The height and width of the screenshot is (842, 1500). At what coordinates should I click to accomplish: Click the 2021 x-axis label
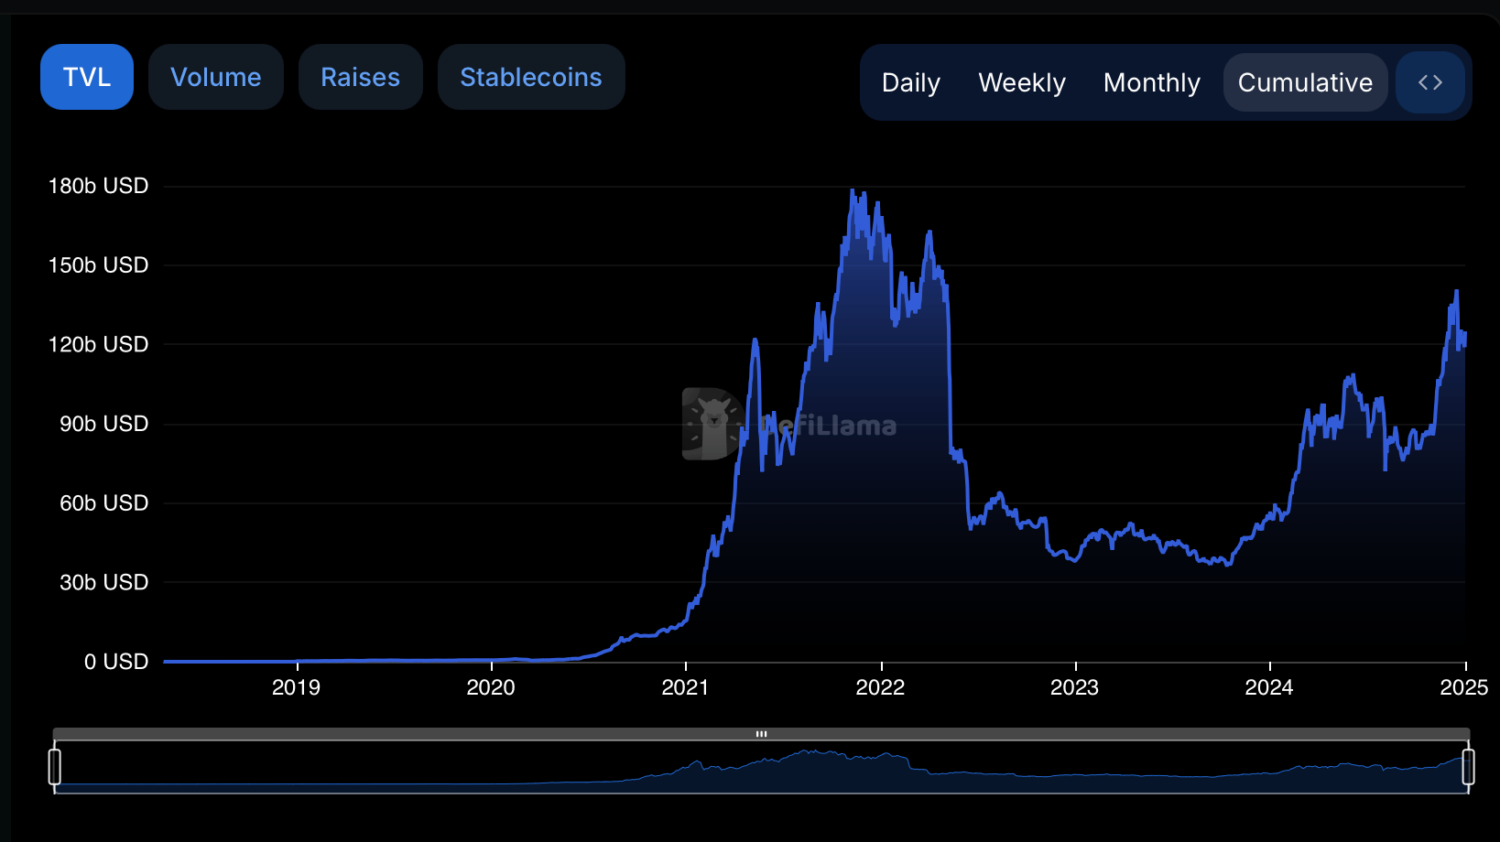click(685, 687)
